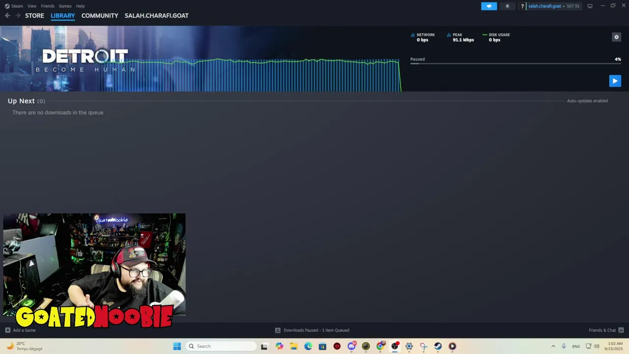Click the question mark help icon

click(x=522, y=6)
